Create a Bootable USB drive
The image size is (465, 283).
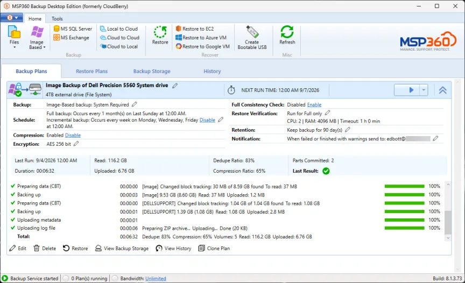click(252, 37)
